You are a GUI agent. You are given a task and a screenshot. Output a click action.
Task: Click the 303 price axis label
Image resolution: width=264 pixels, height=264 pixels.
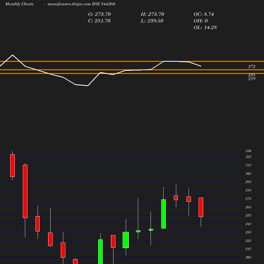pyautogui.click(x=248, y=174)
